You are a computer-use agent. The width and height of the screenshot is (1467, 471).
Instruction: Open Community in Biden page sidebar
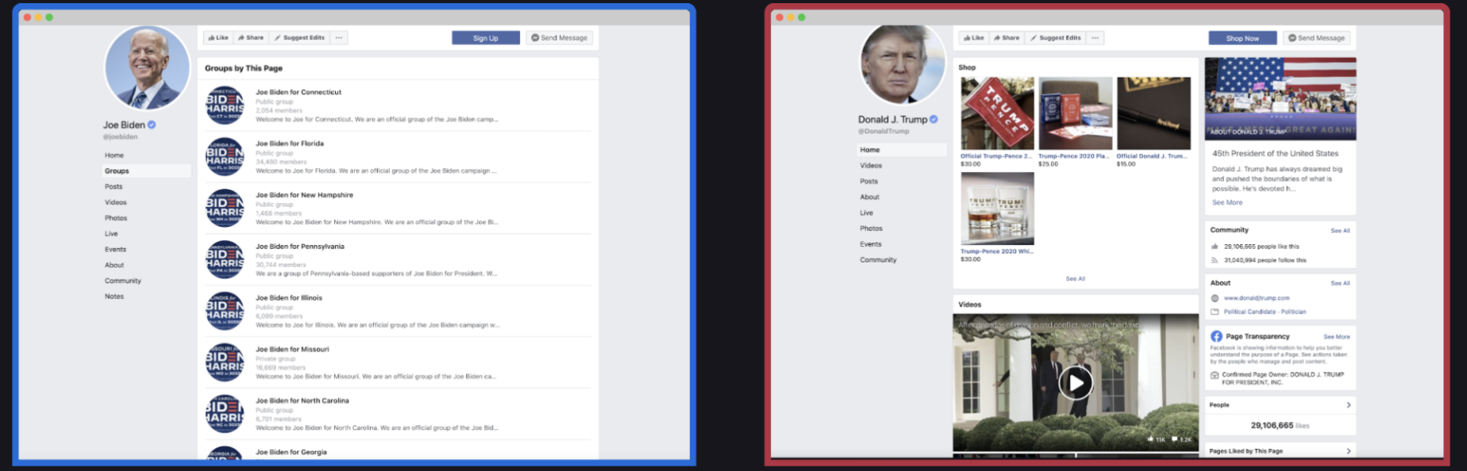click(x=123, y=281)
